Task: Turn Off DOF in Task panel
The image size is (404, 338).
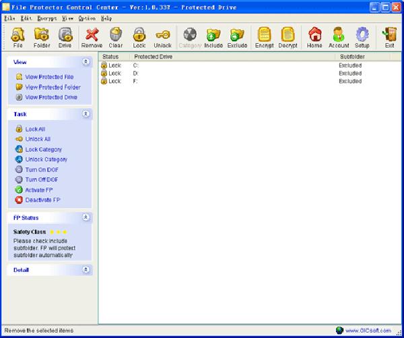Action: pos(41,180)
